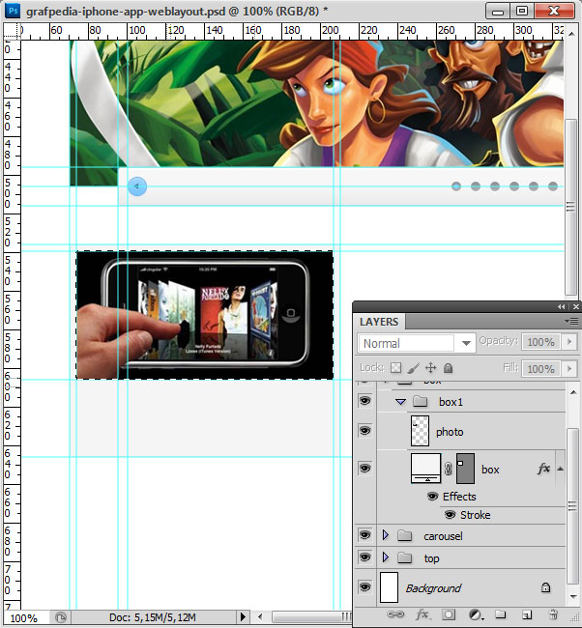
Task: Click the box1 folder icon
Action: click(x=421, y=401)
